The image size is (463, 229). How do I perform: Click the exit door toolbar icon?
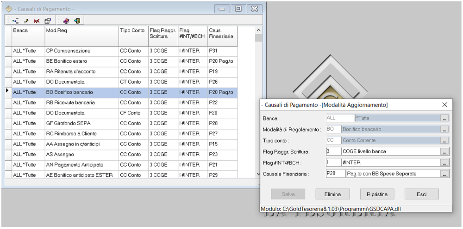pos(77,21)
